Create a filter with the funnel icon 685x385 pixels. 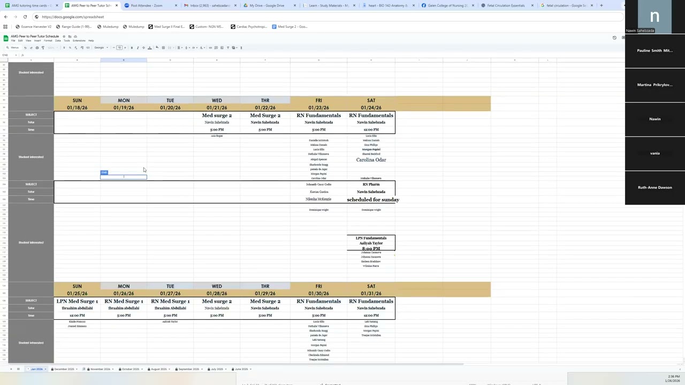227,48
